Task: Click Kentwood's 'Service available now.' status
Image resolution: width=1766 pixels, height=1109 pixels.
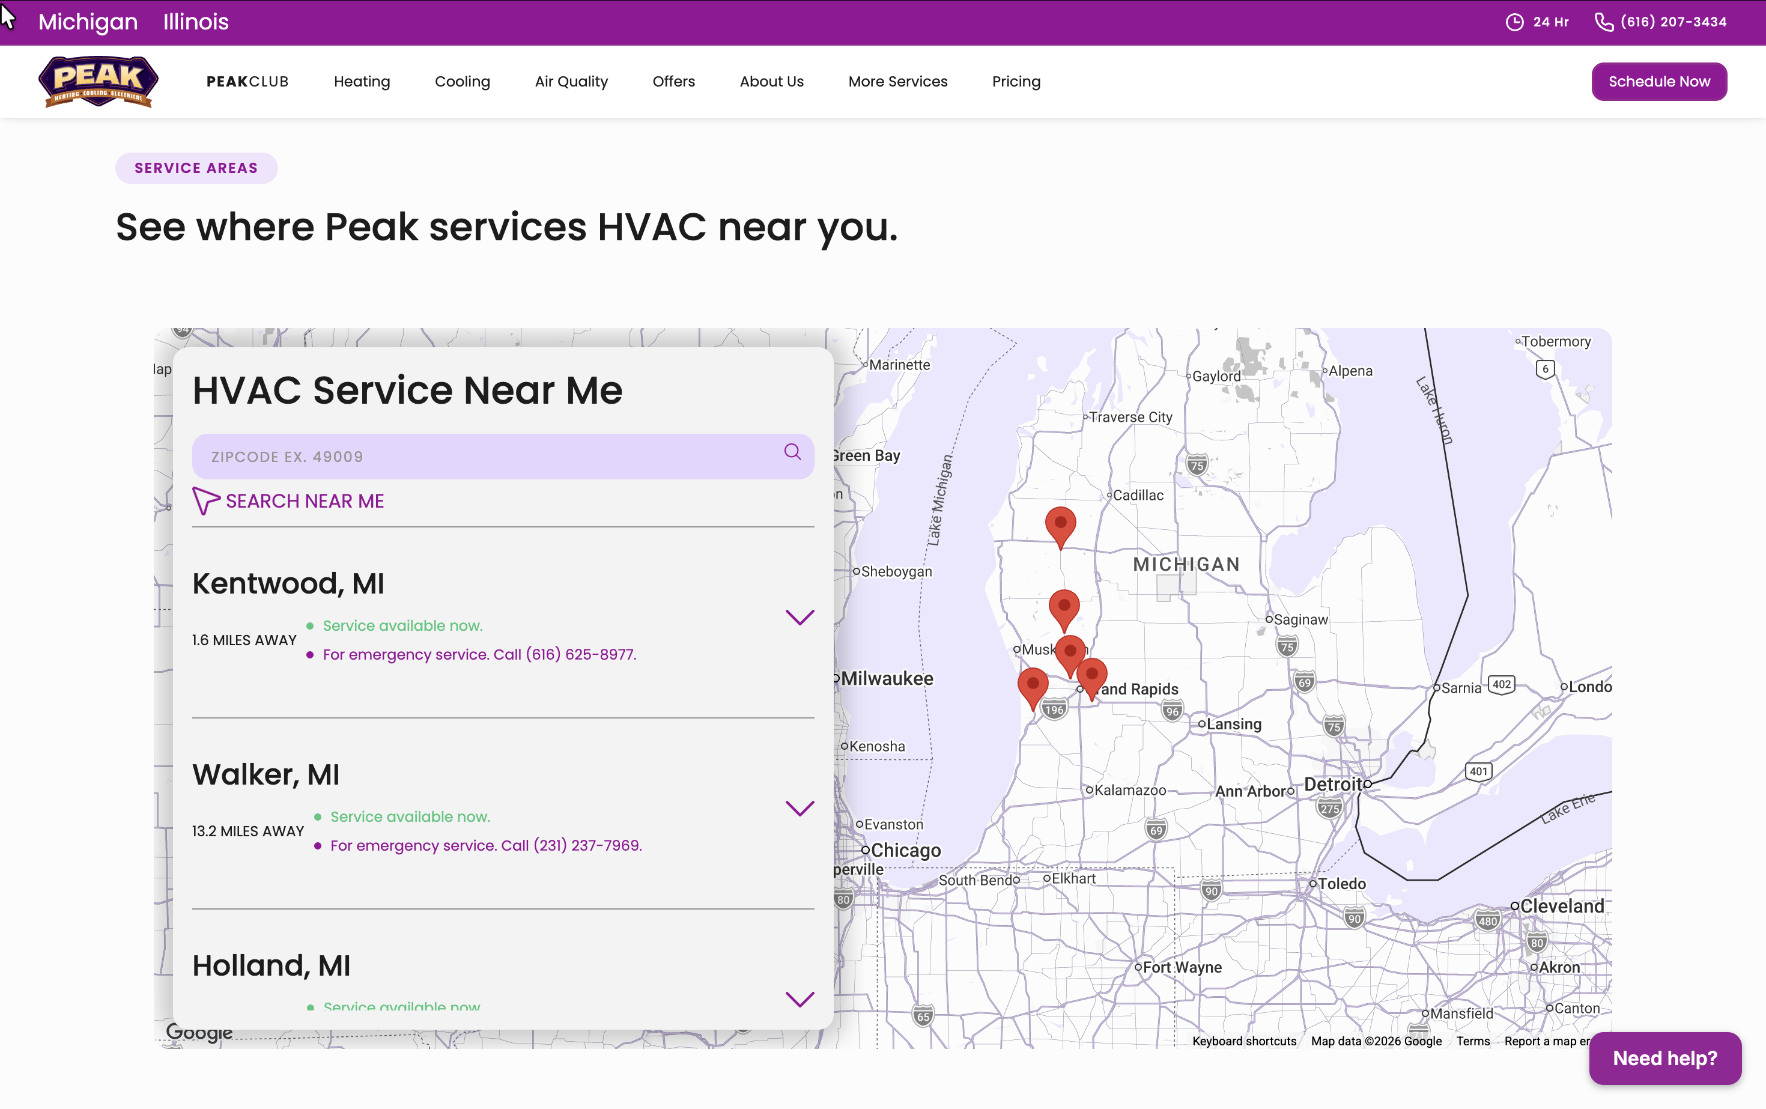Action: 402,625
